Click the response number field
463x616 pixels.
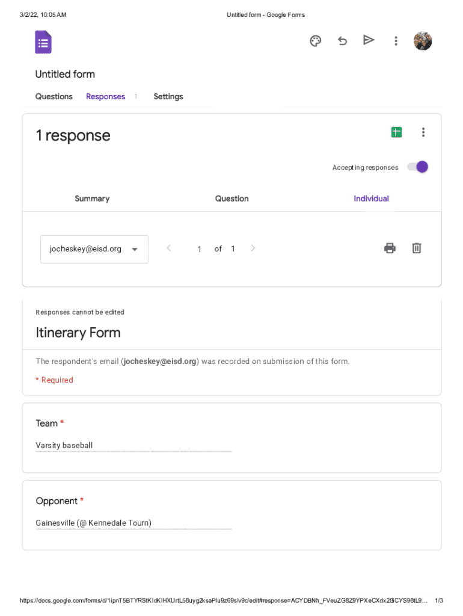point(199,249)
